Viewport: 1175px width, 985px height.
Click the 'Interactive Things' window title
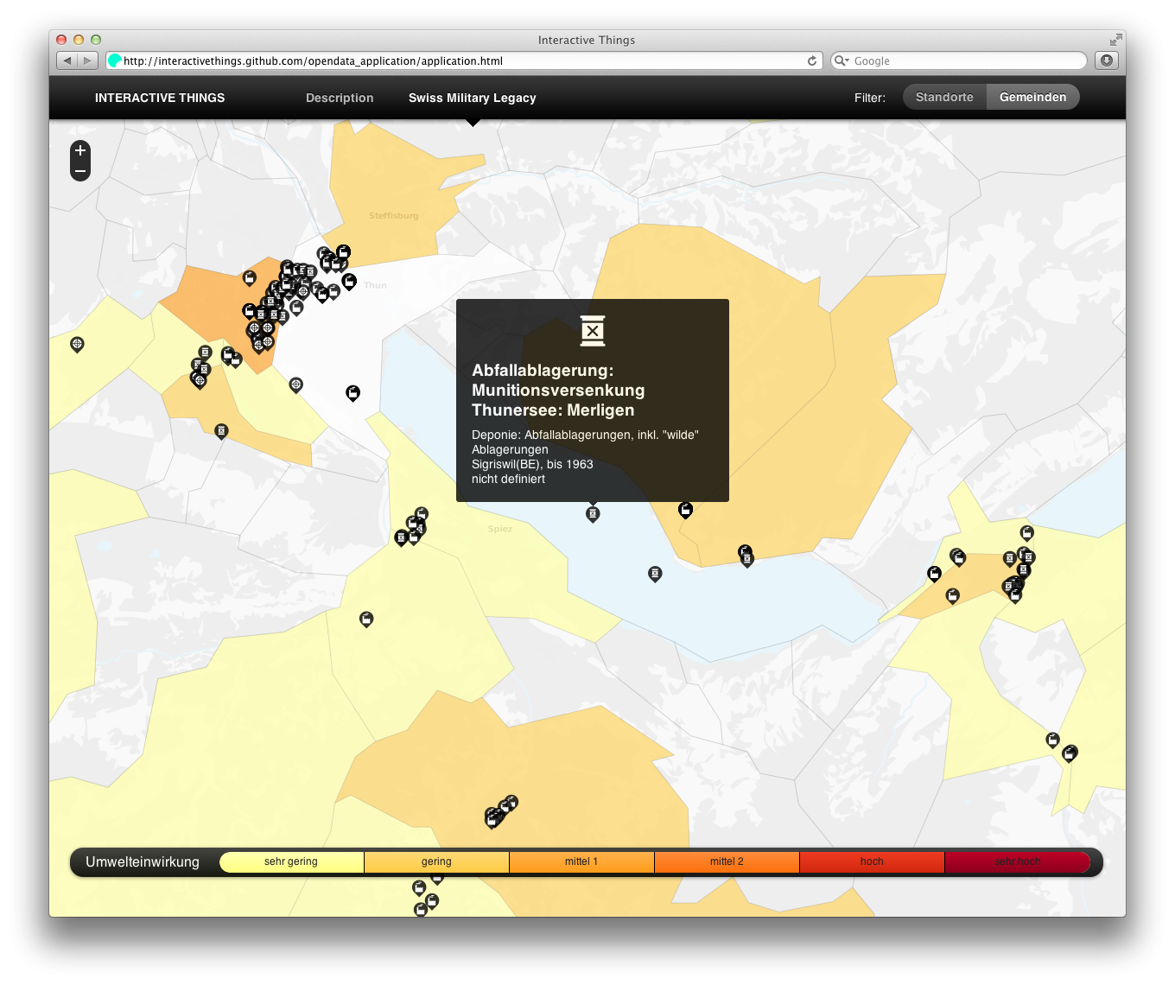tap(587, 40)
